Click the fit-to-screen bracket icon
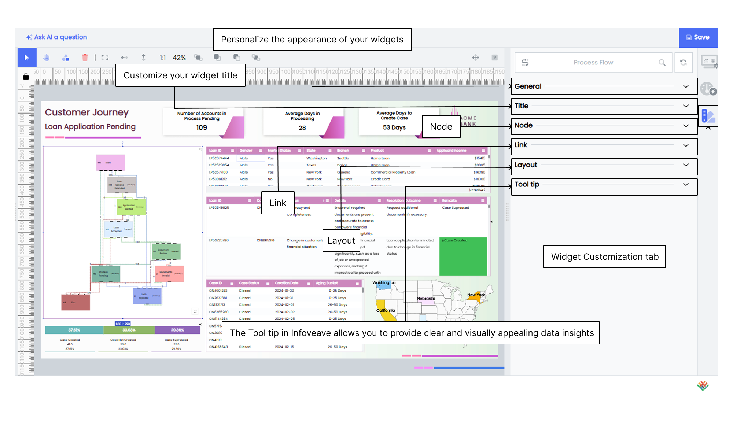This screenshot has height=425, width=733. point(105,58)
